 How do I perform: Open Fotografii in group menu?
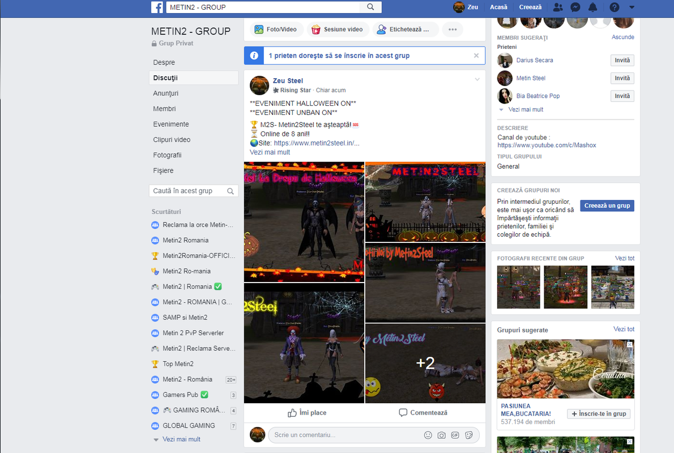click(x=167, y=155)
